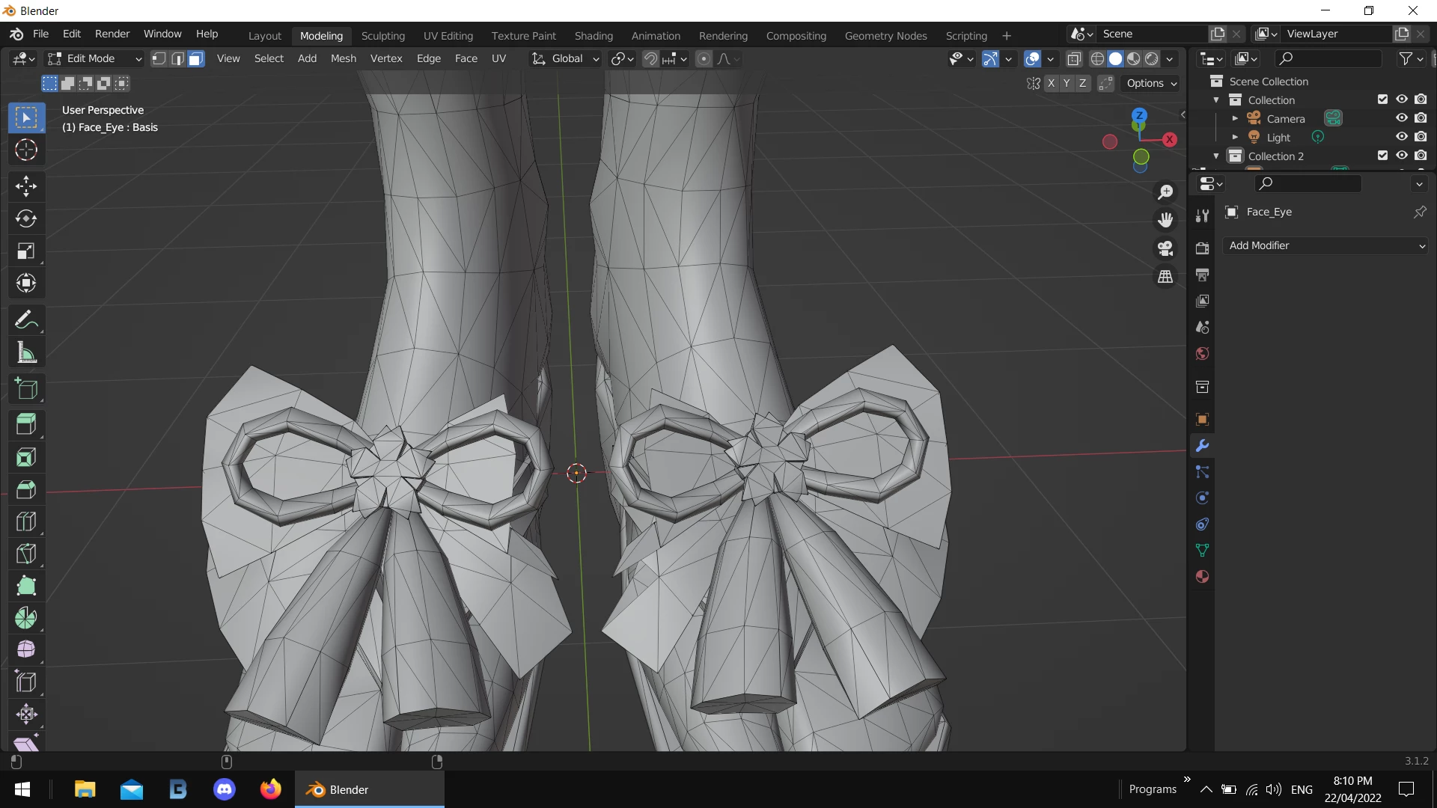
Task: Click the red X axis on the navigation gizmo
Action: pyautogui.click(x=1170, y=139)
